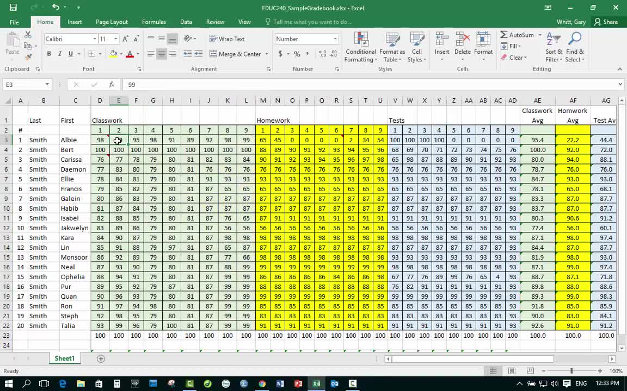The height and width of the screenshot is (391, 627).
Task: Select the Sheet1 tab
Action: point(64,358)
